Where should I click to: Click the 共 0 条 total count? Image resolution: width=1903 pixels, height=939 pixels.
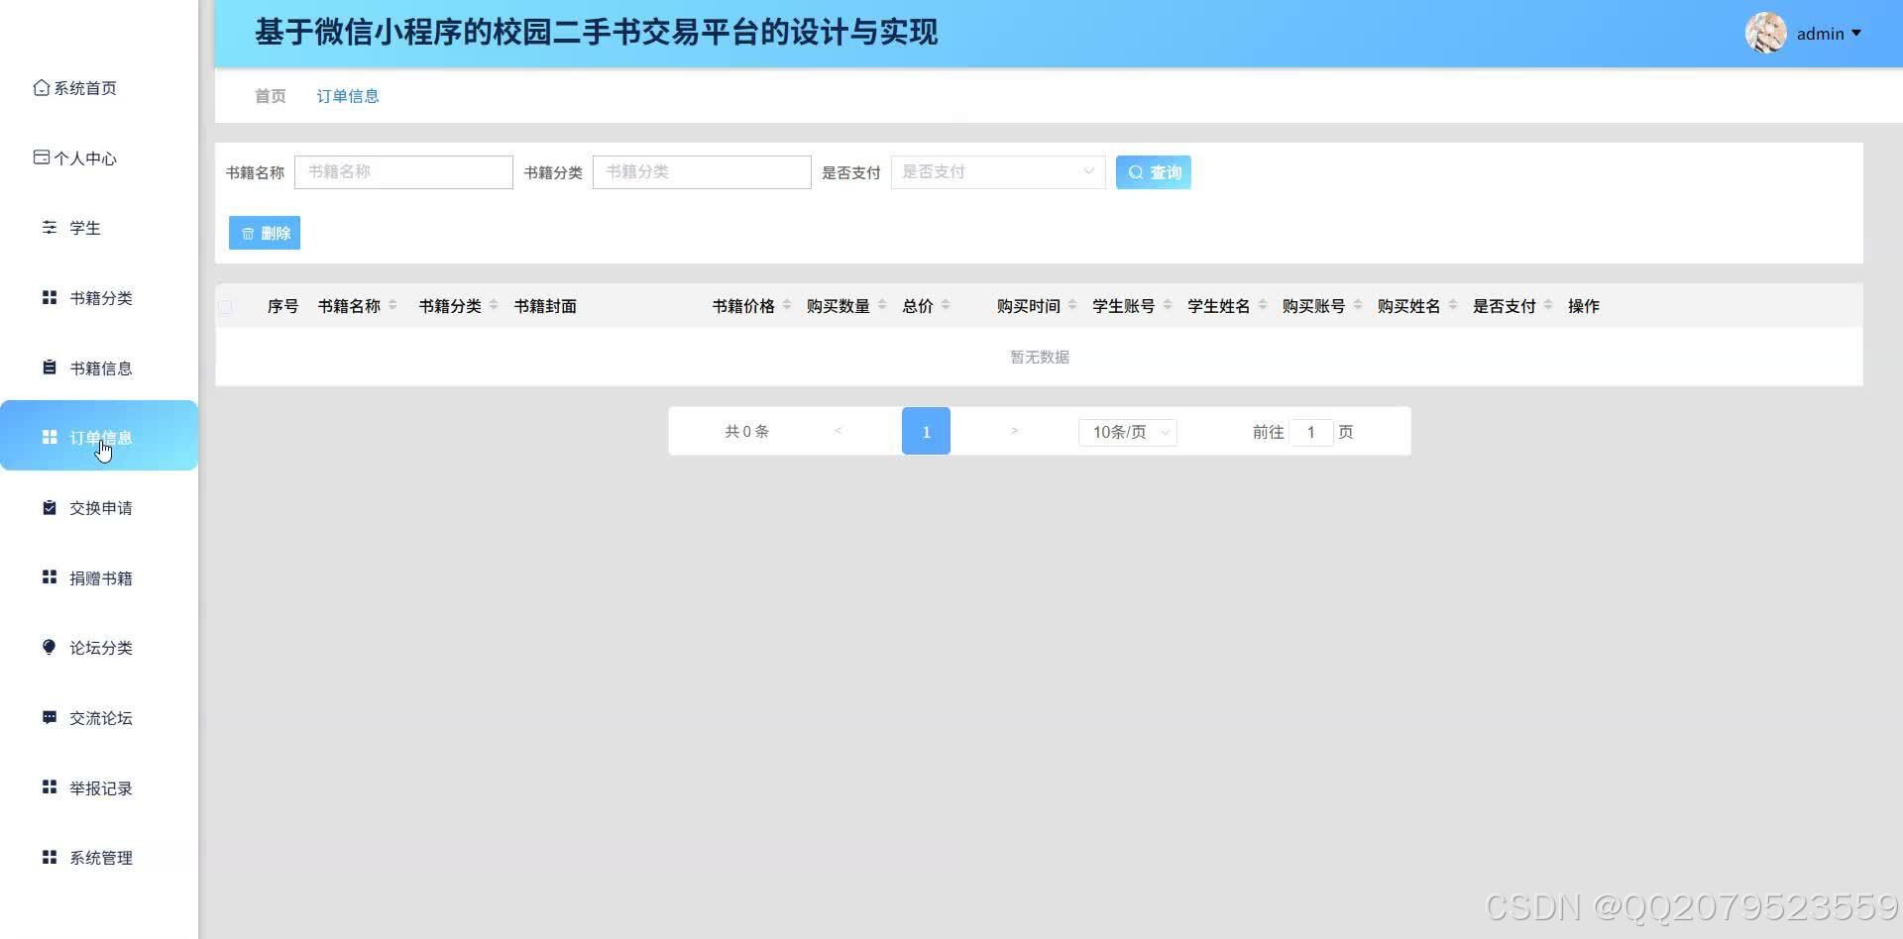coord(746,432)
